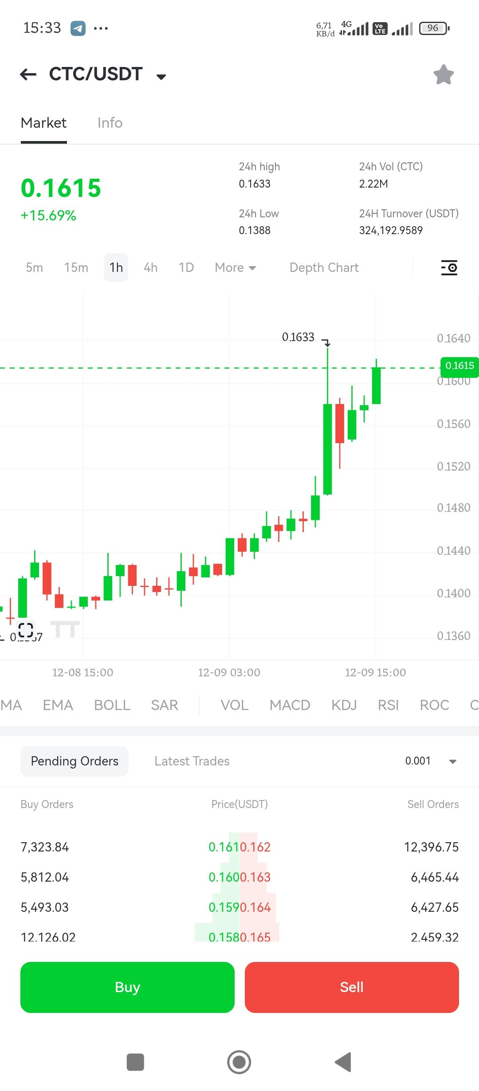Tap the back arrow icon

[x=28, y=74]
